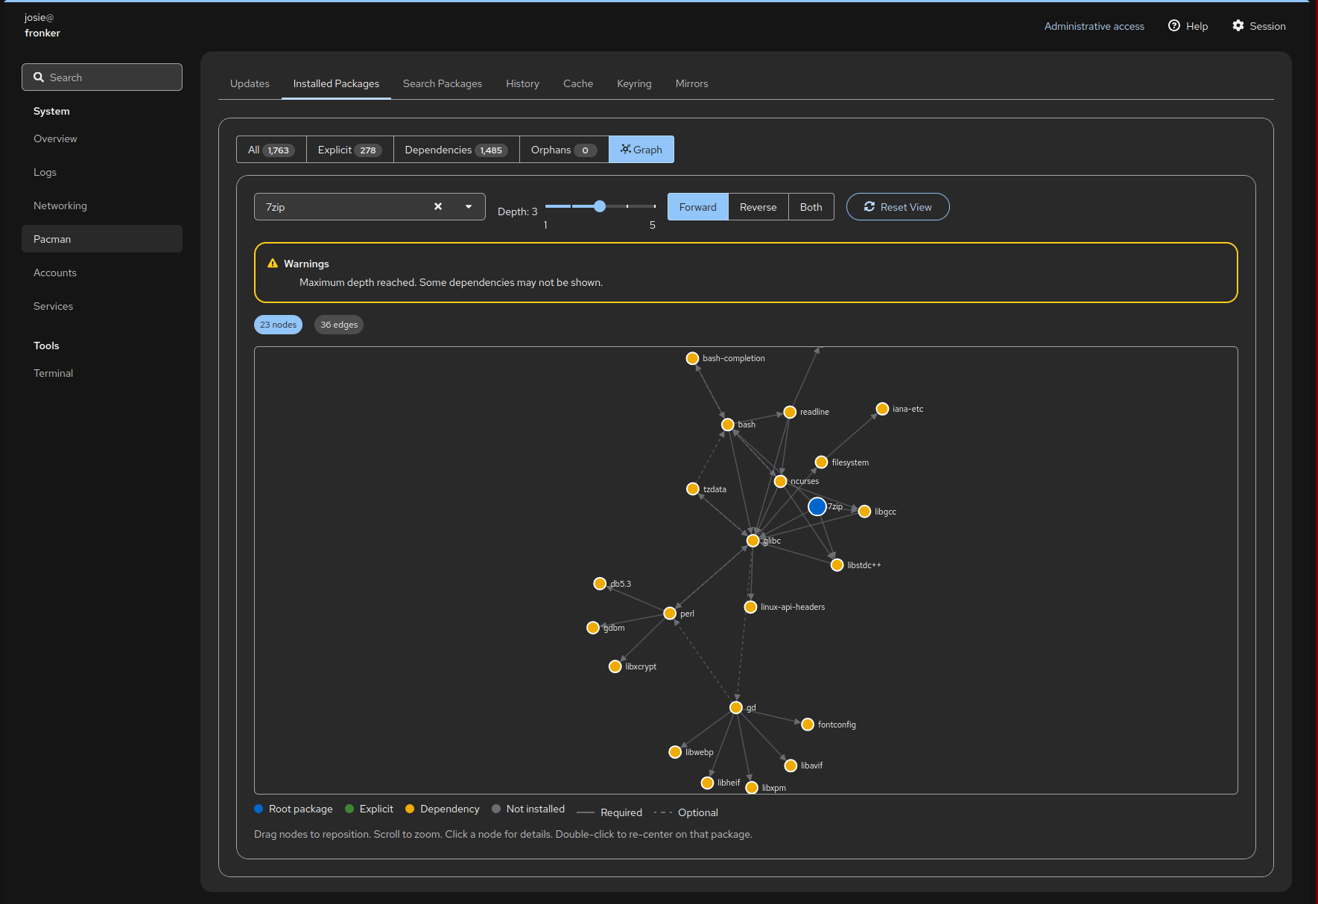The image size is (1318, 904).
Task: Show Orphans package filter
Action: tap(563, 150)
